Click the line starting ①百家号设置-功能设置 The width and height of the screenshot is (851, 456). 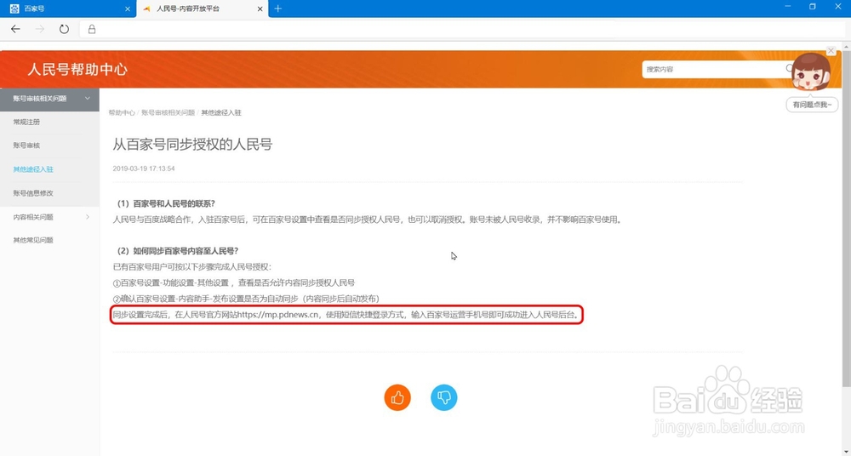(234, 282)
